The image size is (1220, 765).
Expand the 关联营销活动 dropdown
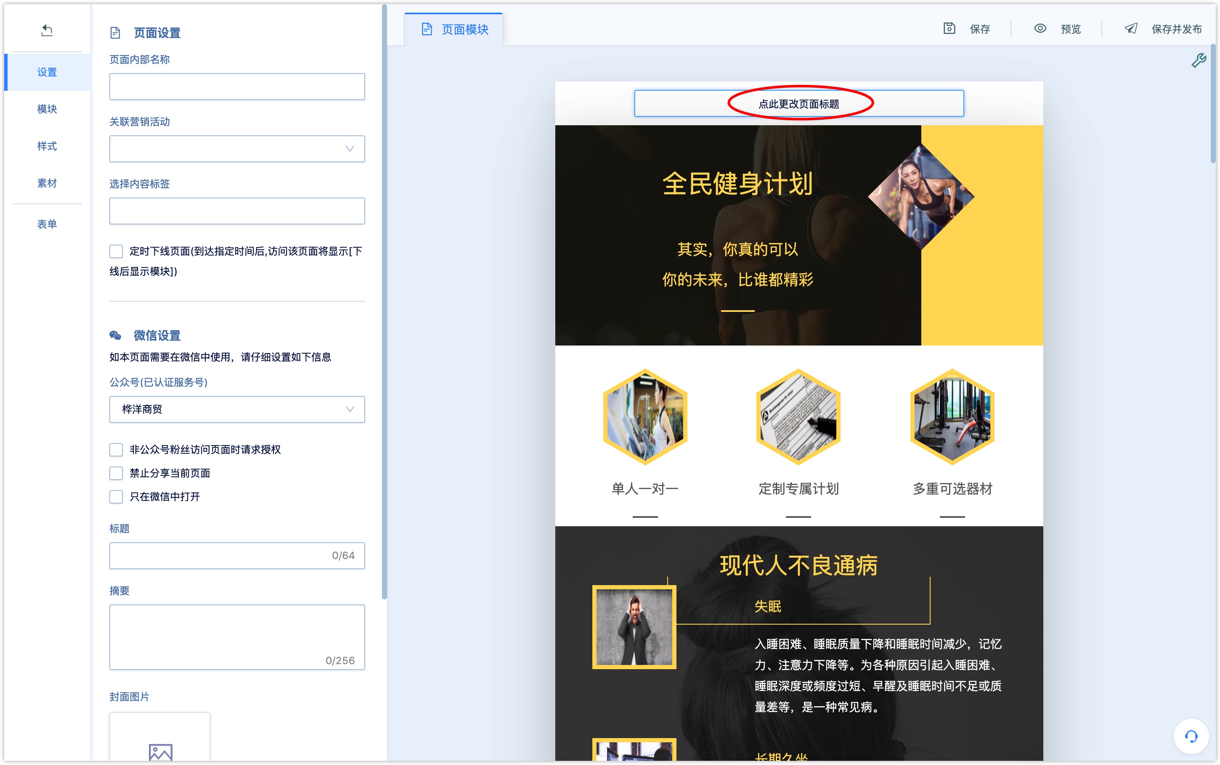click(x=237, y=149)
